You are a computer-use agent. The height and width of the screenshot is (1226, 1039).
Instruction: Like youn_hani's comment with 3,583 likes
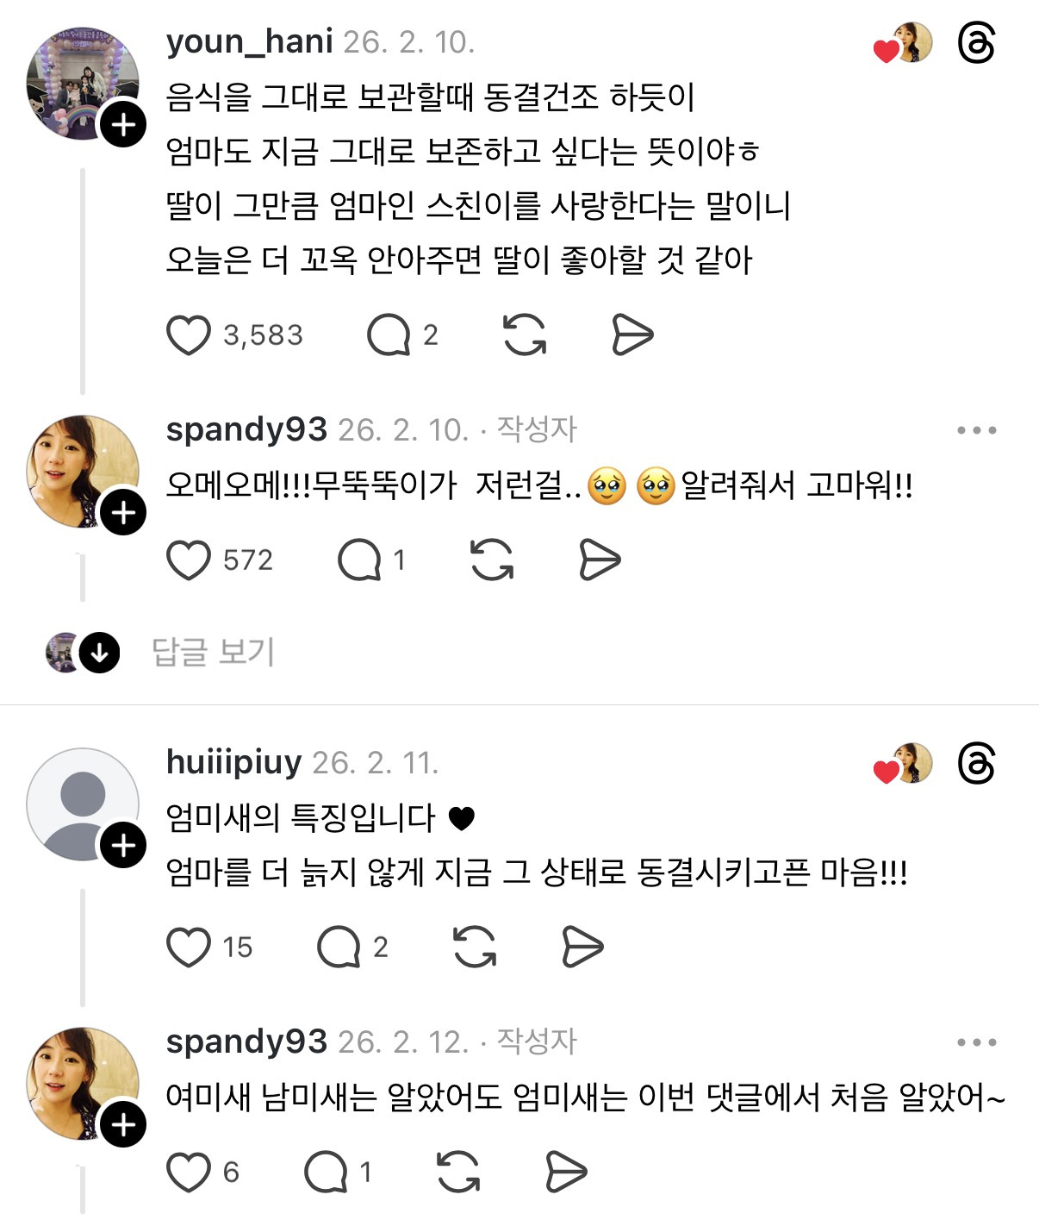tap(189, 335)
